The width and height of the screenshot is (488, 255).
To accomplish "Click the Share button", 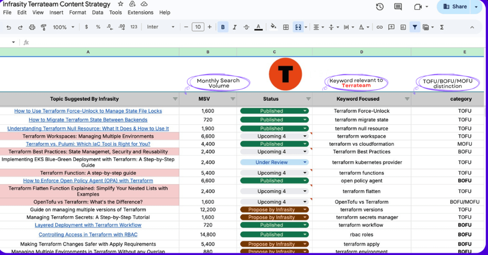I will [455, 7].
